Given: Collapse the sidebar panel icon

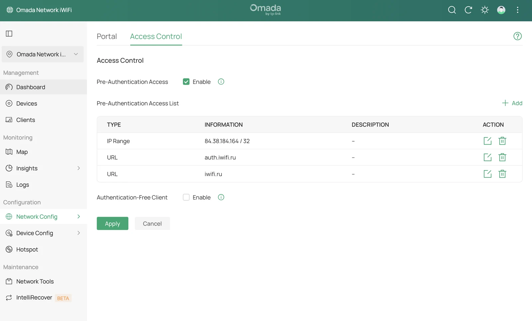Looking at the screenshot, I should pyautogui.click(x=9, y=34).
